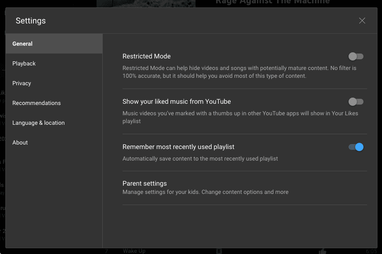Enable Restricted Mode

coord(356,56)
